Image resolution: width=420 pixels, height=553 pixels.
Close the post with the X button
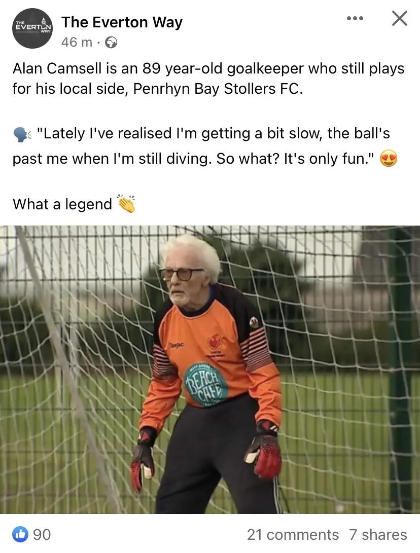[x=400, y=18]
